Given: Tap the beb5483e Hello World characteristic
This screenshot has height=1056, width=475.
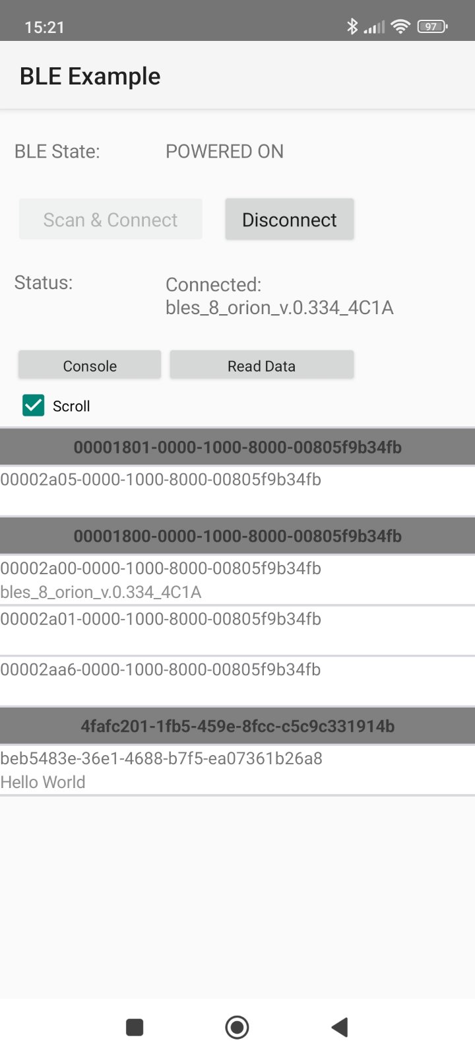Looking at the screenshot, I should pos(237,770).
